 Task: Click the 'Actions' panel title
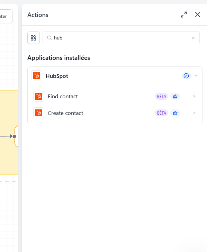pos(38,15)
